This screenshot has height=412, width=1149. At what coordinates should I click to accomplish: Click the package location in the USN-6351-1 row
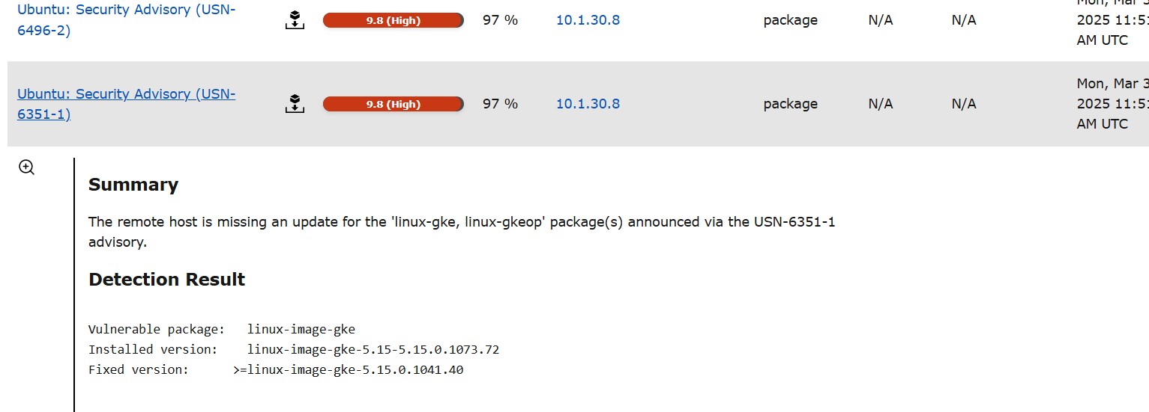(791, 105)
